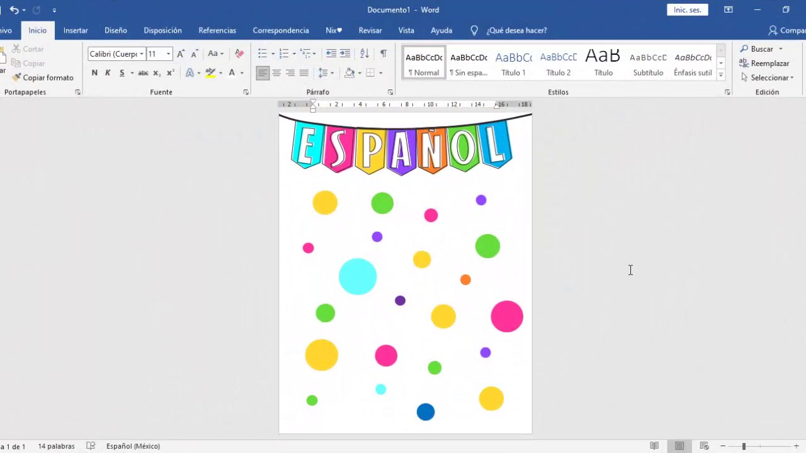Screen dimensions: 806x453
Task: Expand the styles gallery more button
Action: [x=720, y=75]
